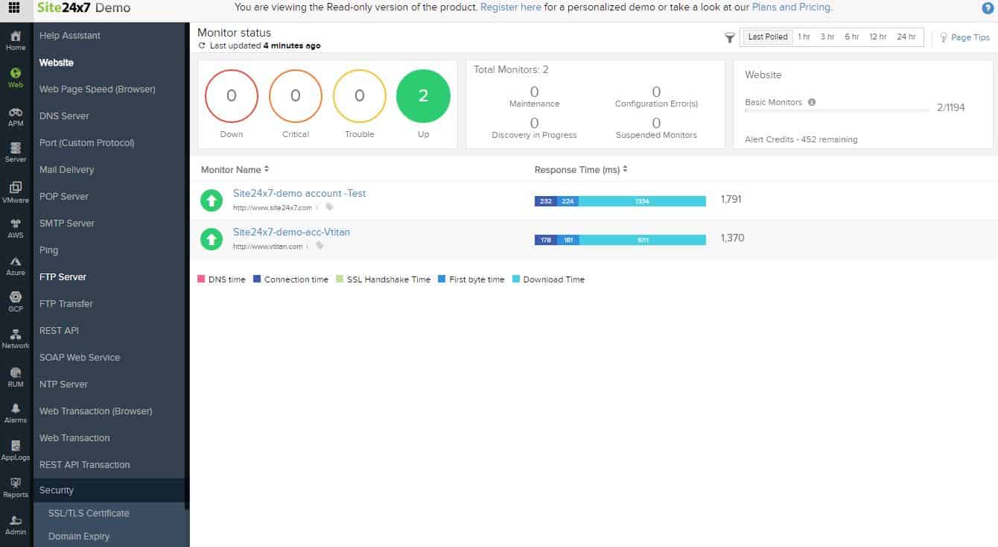998x547 pixels.
Task: Click the Page Tips lightbulb icon
Action: (x=943, y=37)
